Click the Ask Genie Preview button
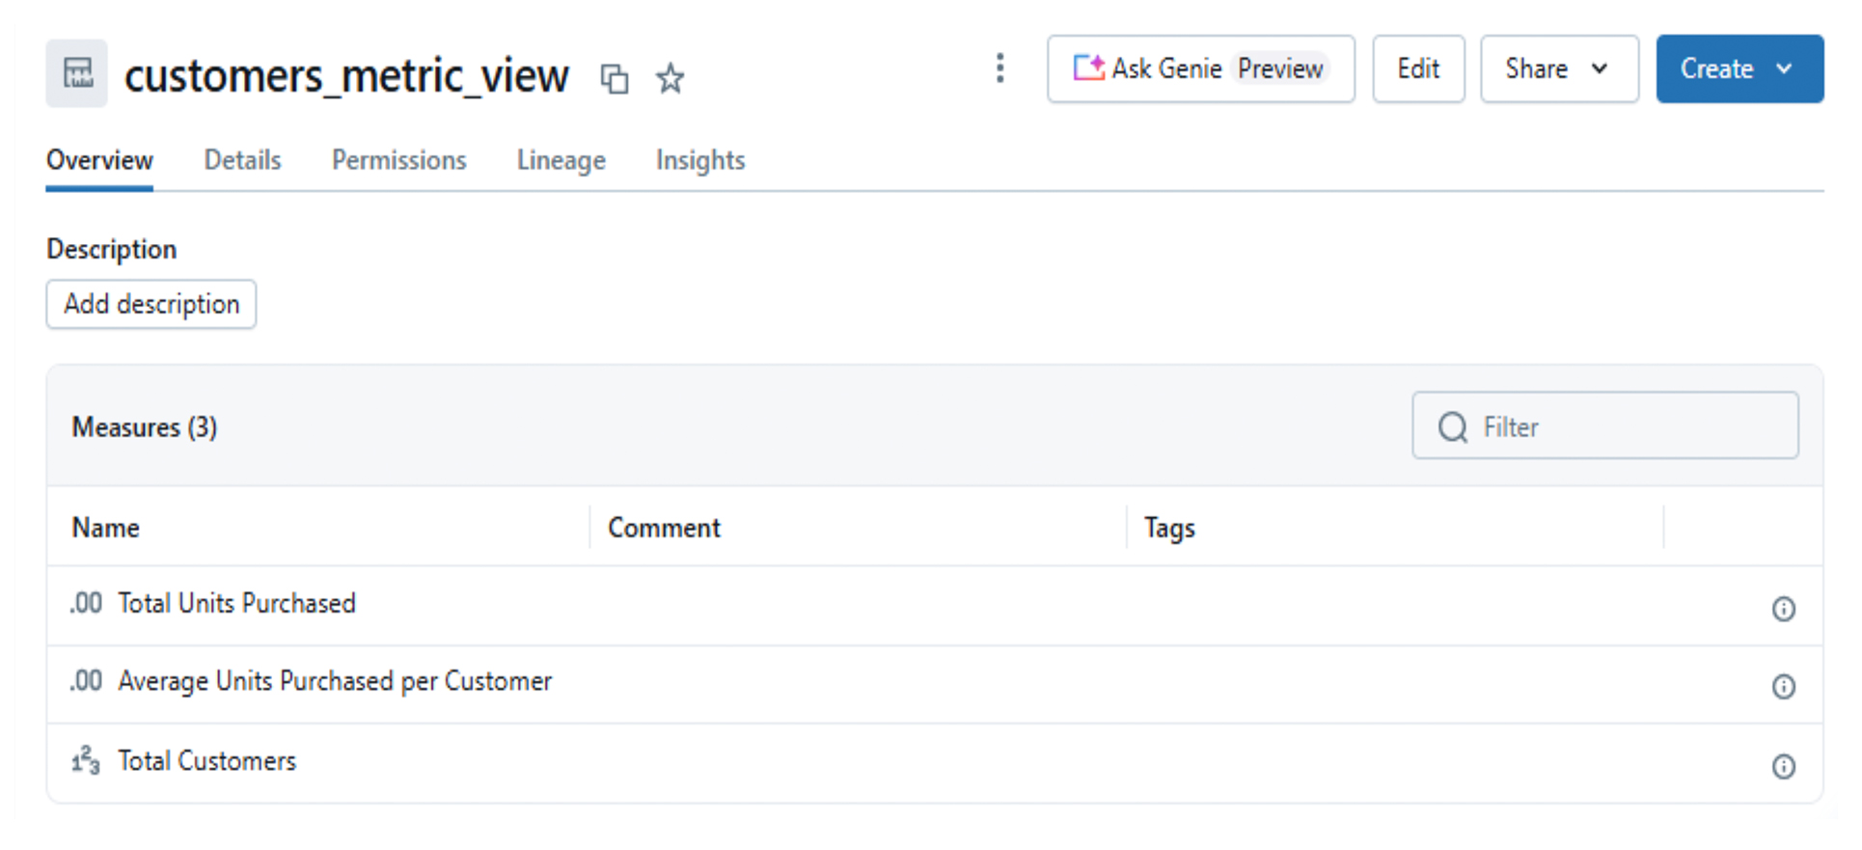 point(1200,69)
